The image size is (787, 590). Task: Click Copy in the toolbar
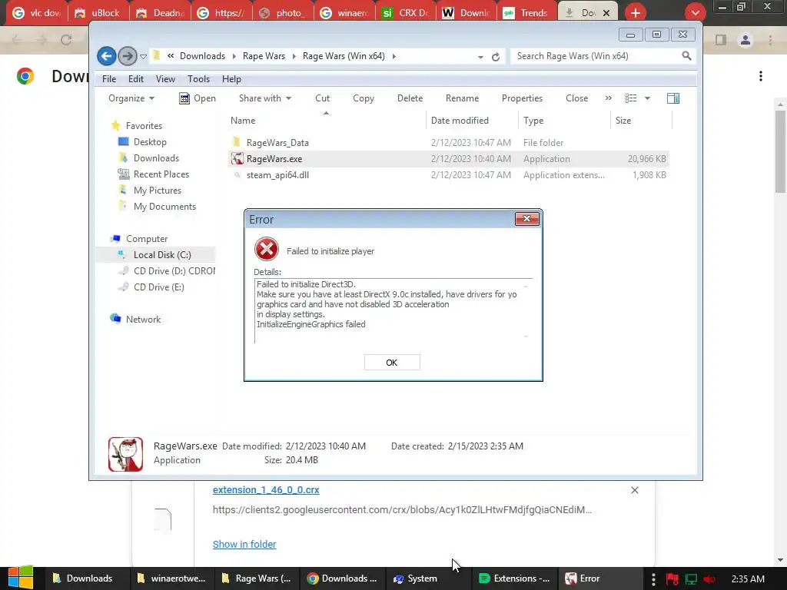coord(364,98)
